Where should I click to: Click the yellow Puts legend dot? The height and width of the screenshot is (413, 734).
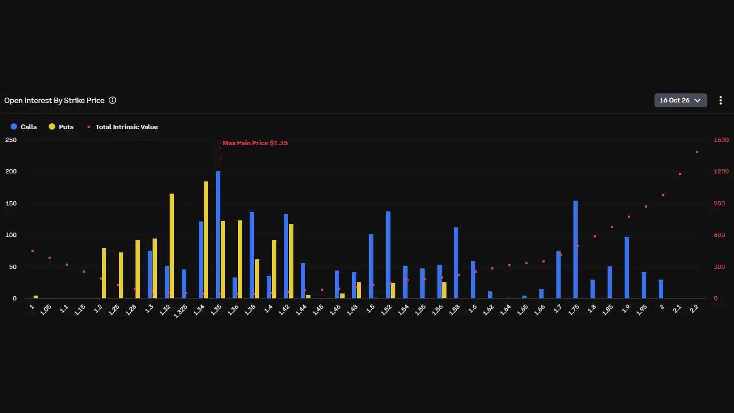click(x=52, y=127)
